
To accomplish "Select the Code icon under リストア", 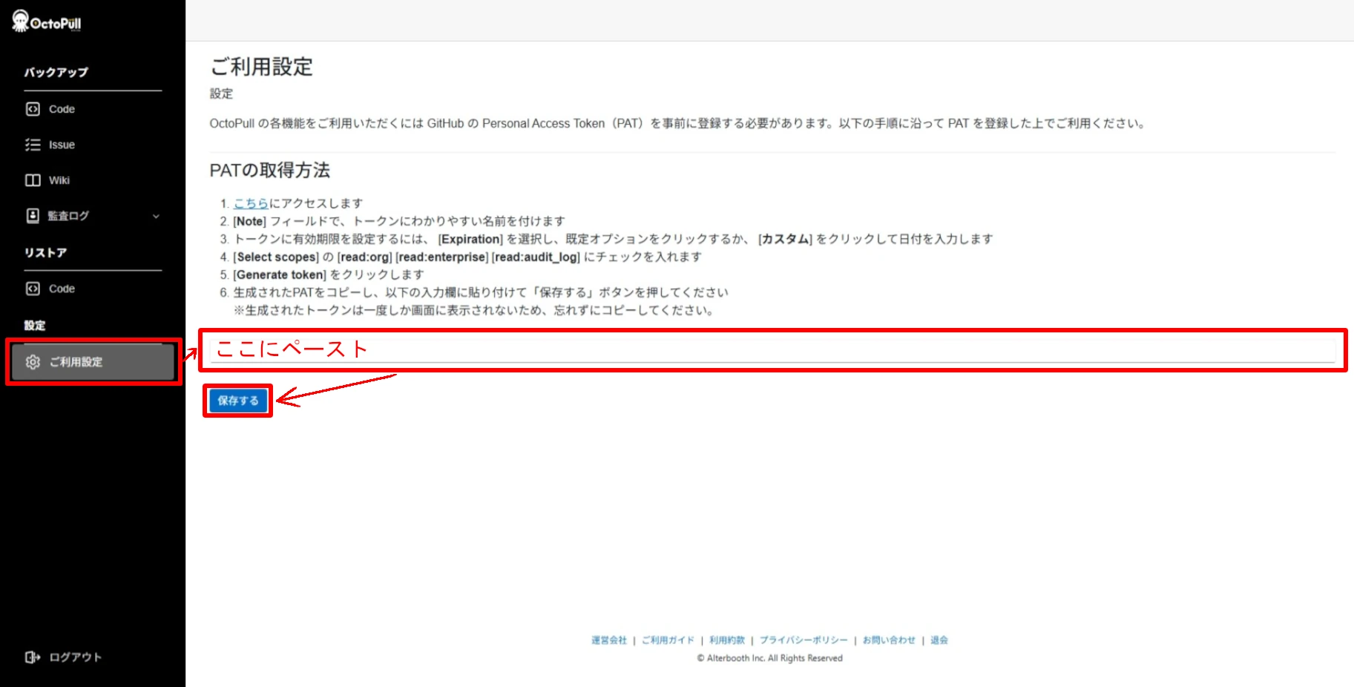I will 33,289.
